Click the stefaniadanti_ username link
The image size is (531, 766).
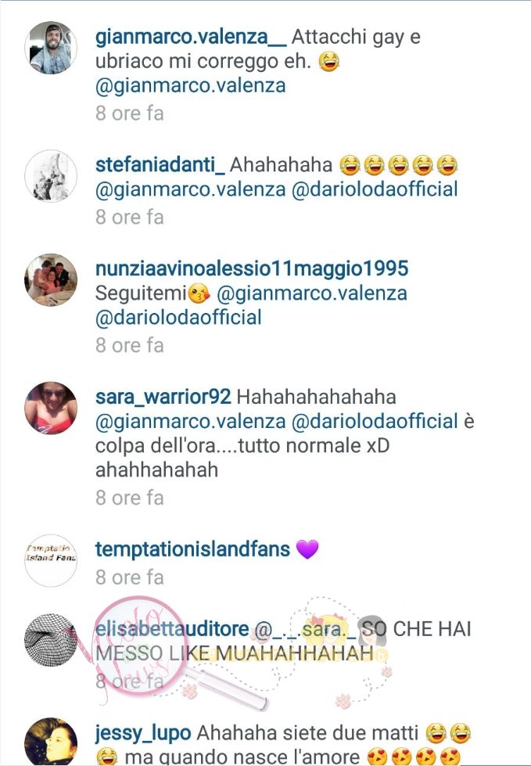(160, 165)
